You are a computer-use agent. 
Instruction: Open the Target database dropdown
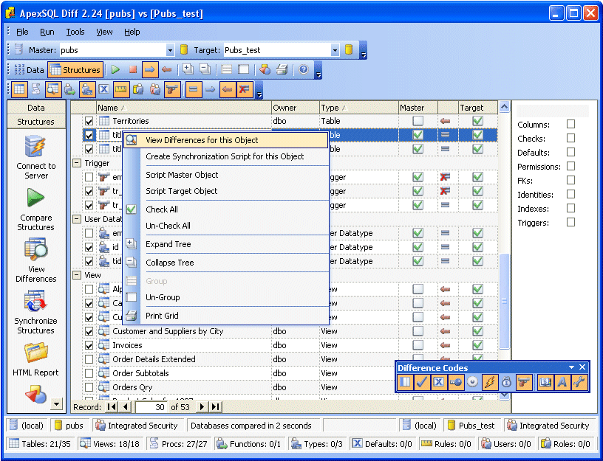point(335,50)
